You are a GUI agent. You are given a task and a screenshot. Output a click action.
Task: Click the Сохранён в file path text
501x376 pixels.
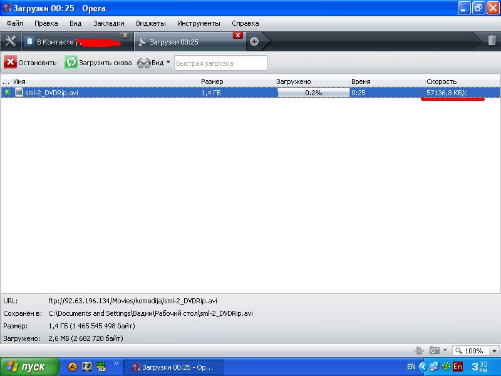coord(150,313)
